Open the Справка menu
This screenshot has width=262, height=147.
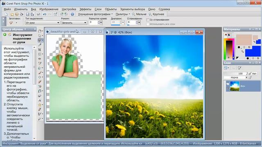tap(164, 9)
